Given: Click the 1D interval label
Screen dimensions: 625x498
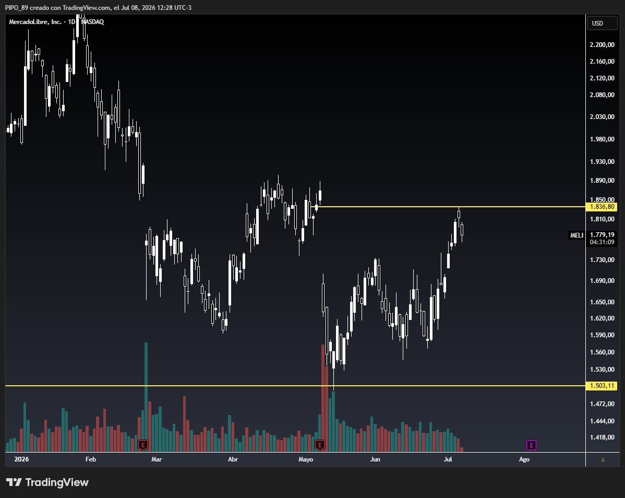Looking at the screenshot, I should 72,22.
